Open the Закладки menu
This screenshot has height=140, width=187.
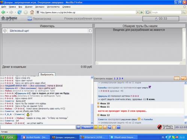point(40,7)
